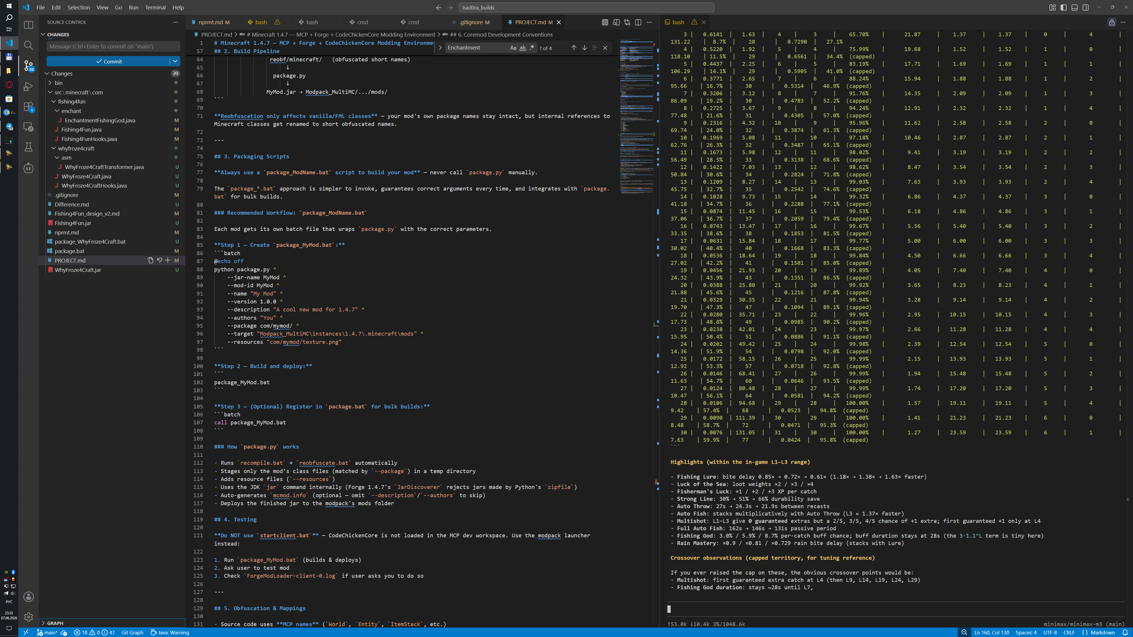Image resolution: width=1133 pixels, height=637 pixels.
Task: Open the File menu
Action: pyautogui.click(x=40, y=7)
